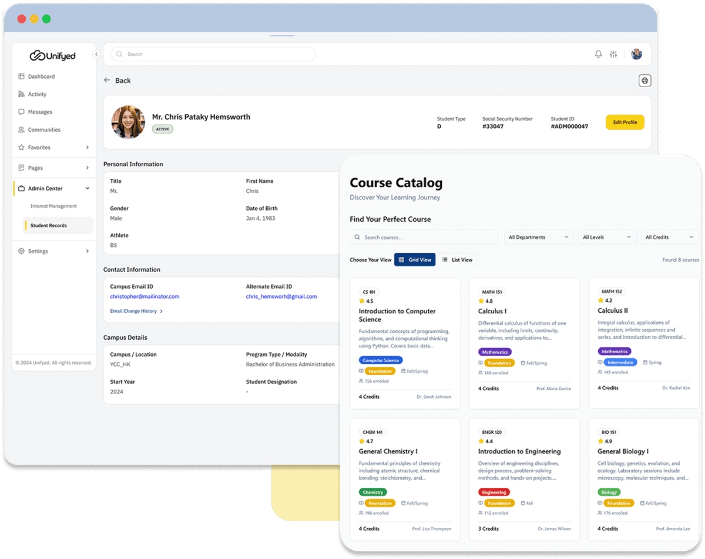Open Introduction to Engineering course title

(519, 451)
